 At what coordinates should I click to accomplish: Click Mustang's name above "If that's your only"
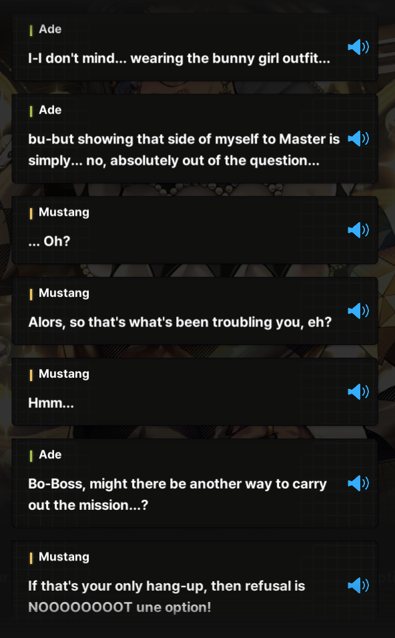click(x=64, y=557)
